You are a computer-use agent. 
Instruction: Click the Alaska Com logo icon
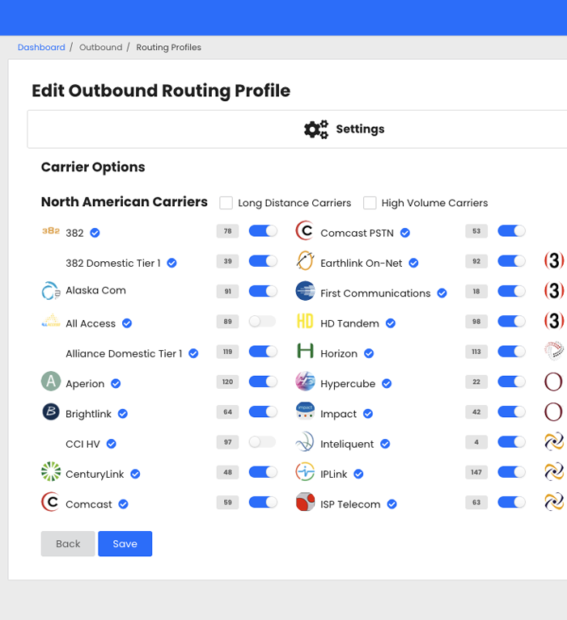(x=51, y=291)
